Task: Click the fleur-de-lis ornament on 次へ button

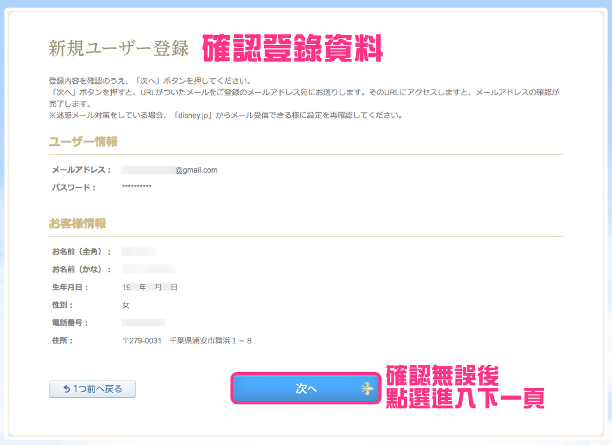Action: [367, 389]
